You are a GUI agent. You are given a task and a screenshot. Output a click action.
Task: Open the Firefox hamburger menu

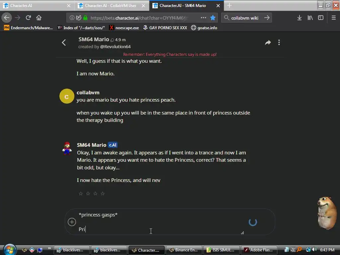click(x=334, y=18)
